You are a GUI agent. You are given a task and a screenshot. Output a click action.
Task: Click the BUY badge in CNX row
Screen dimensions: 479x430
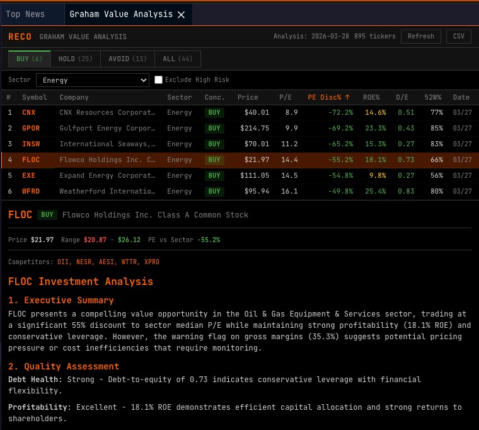(214, 112)
